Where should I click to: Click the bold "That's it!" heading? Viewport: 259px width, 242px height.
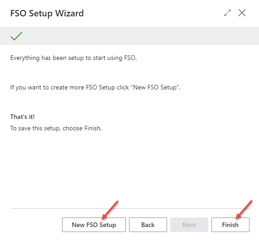tap(23, 117)
